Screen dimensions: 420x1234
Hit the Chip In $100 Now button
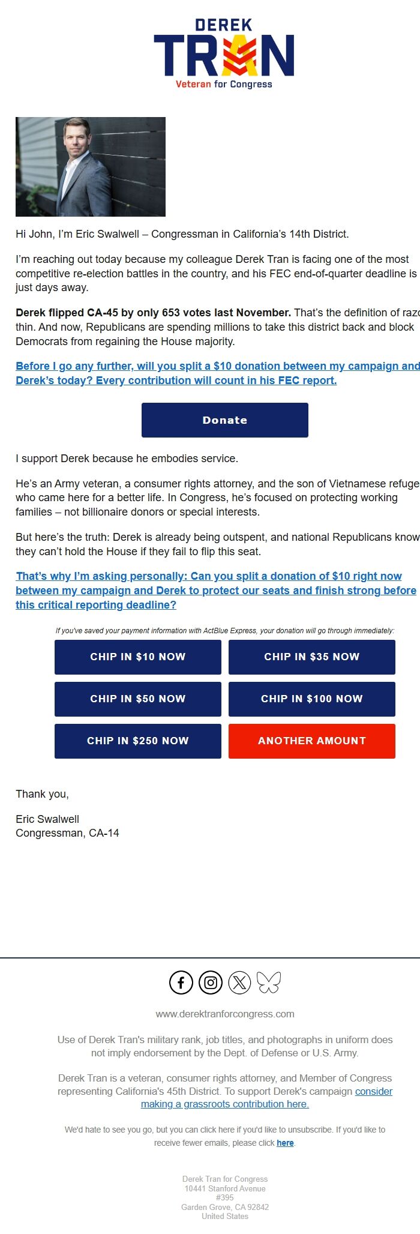[312, 699]
